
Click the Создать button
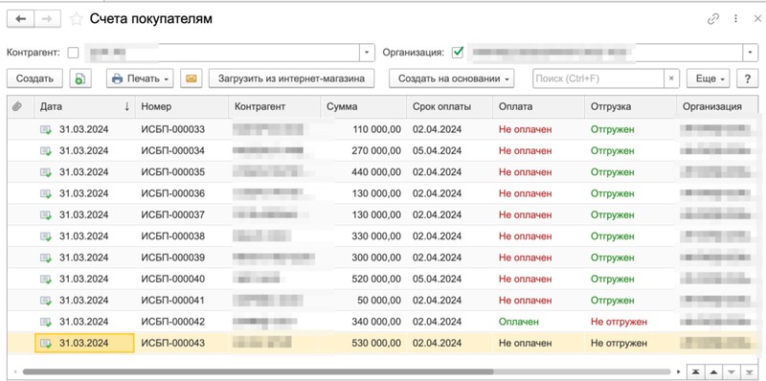tap(34, 78)
